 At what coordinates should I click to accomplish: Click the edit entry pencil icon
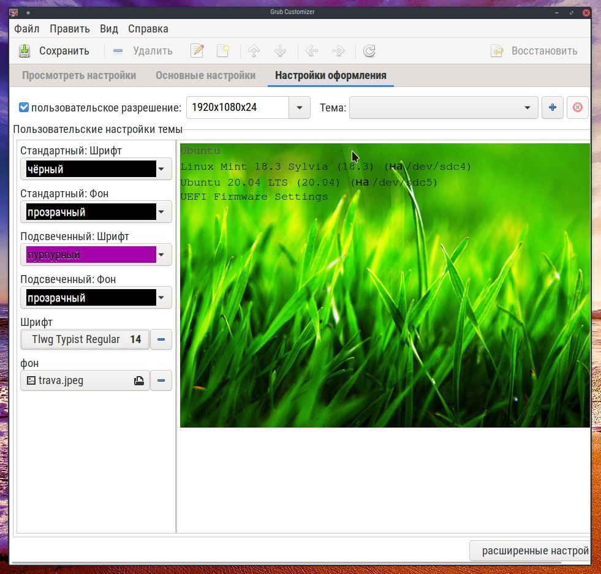coord(197,51)
